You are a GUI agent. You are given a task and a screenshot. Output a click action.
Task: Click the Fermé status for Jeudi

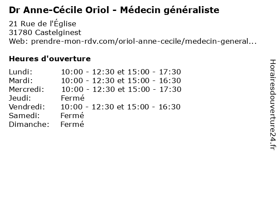click(x=73, y=98)
